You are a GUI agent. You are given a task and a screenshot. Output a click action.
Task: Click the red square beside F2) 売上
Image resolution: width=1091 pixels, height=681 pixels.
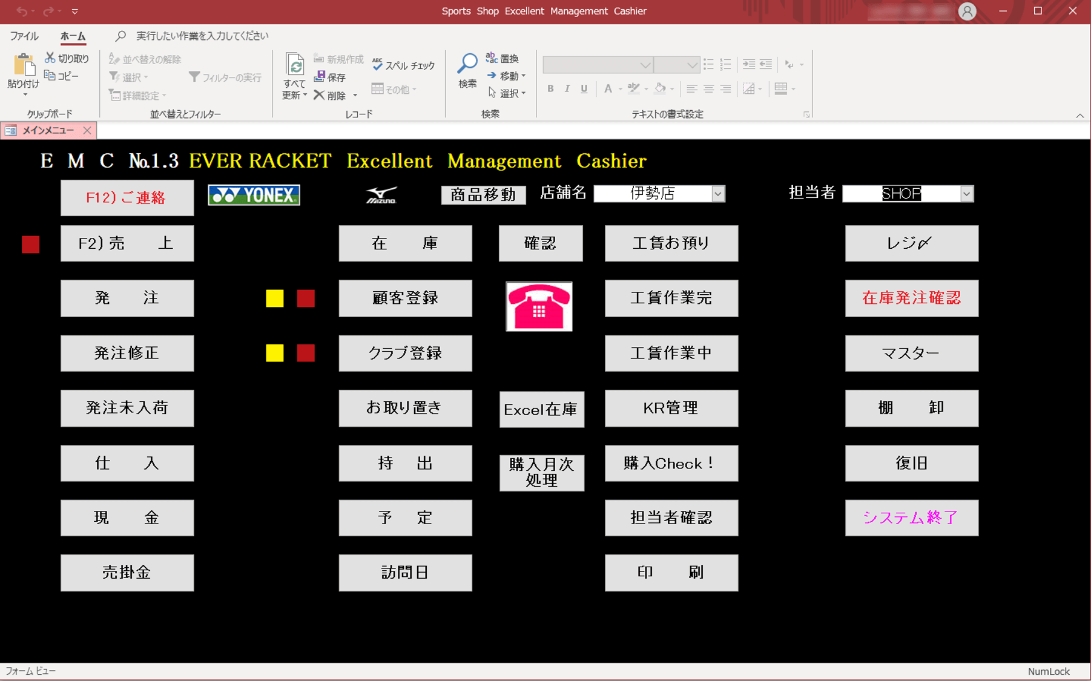click(x=31, y=245)
